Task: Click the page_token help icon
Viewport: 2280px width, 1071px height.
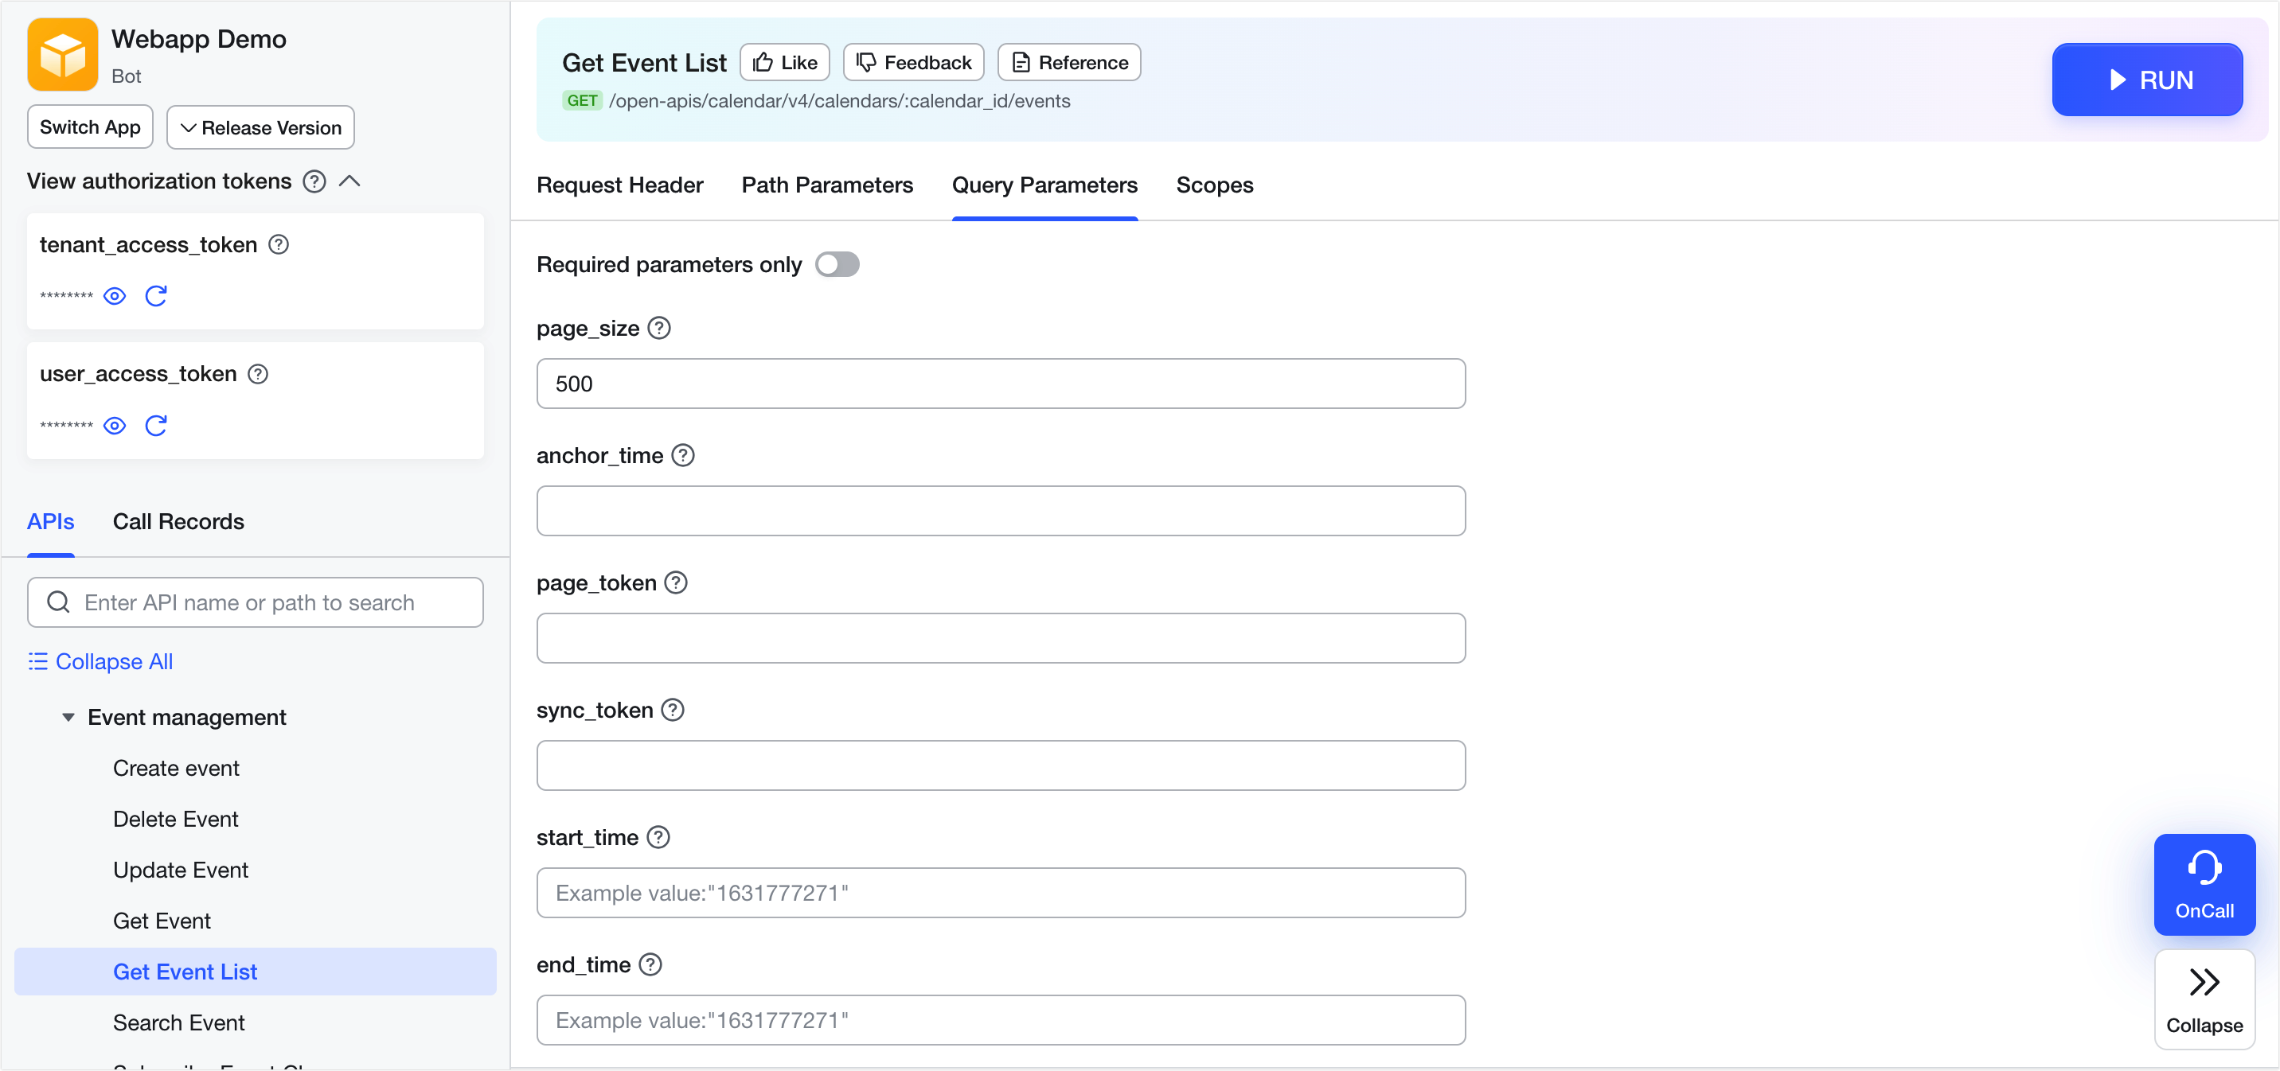Action: coord(676,582)
